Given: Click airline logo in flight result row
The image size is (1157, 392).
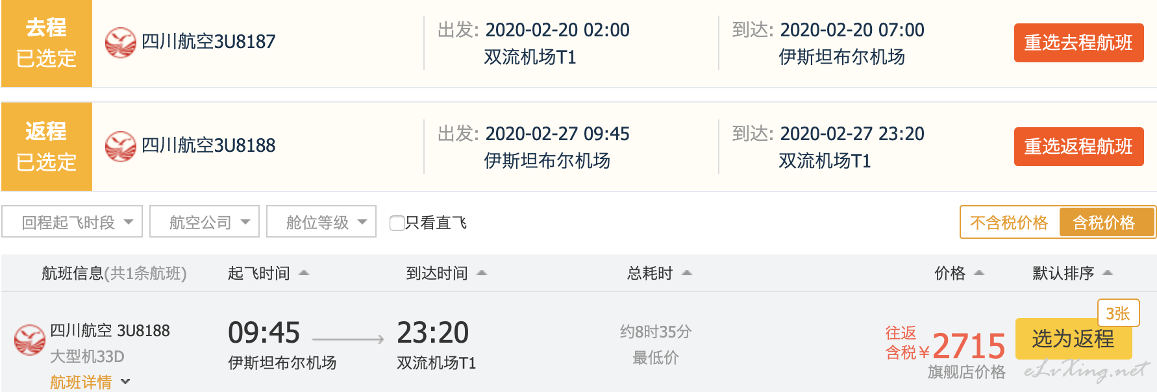Looking at the screenshot, I should click(30, 340).
